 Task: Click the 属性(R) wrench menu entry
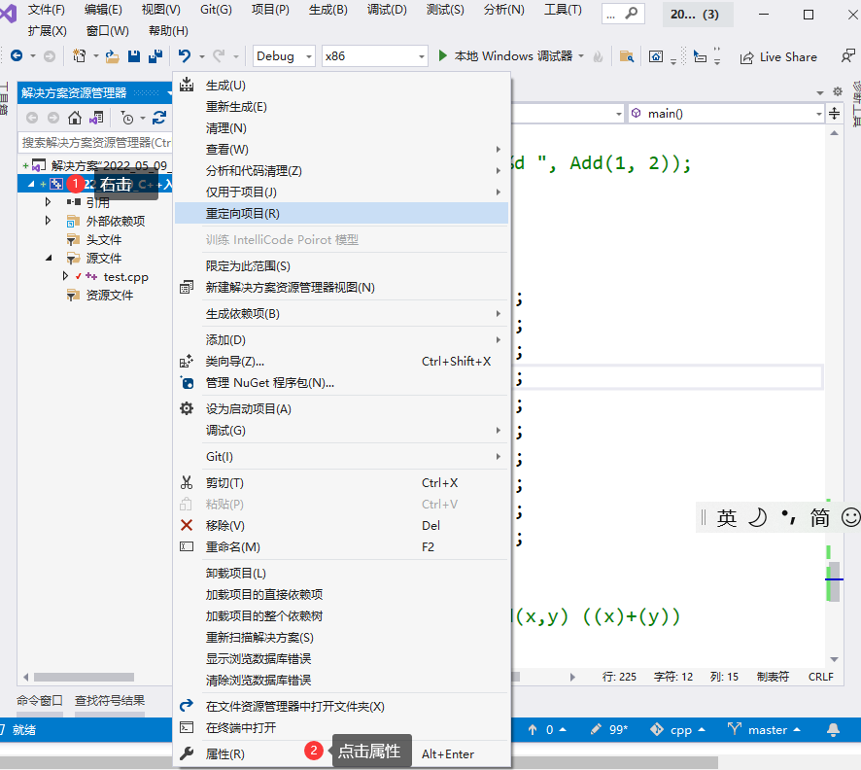point(225,753)
